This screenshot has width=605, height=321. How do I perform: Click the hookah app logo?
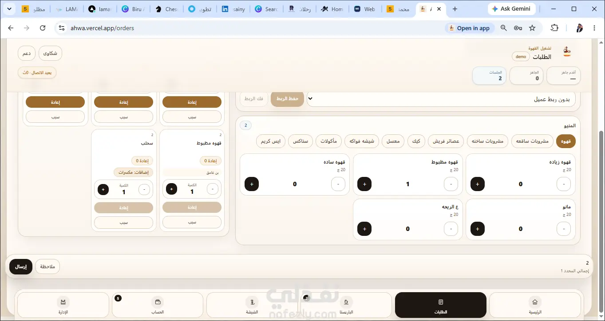pyautogui.click(x=566, y=52)
